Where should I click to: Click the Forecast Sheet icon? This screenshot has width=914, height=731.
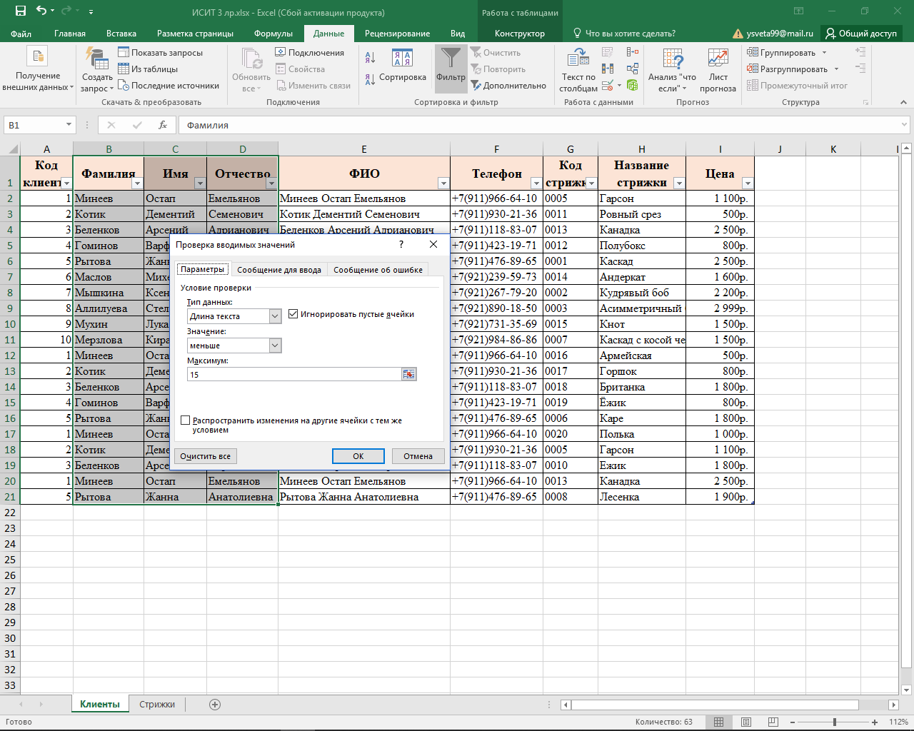click(x=718, y=60)
